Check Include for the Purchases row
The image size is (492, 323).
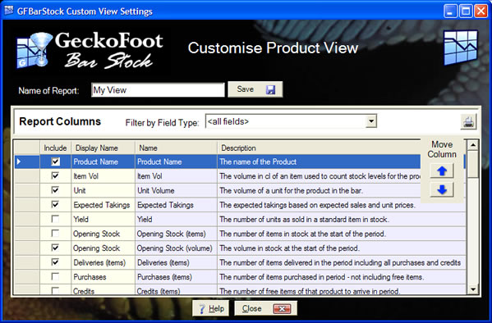(55, 276)
